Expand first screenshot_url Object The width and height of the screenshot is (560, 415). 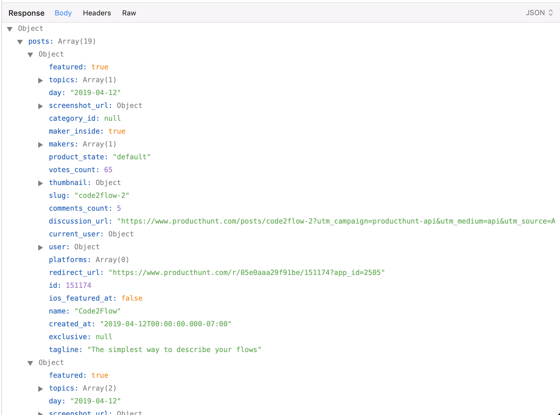coord(41,106)
